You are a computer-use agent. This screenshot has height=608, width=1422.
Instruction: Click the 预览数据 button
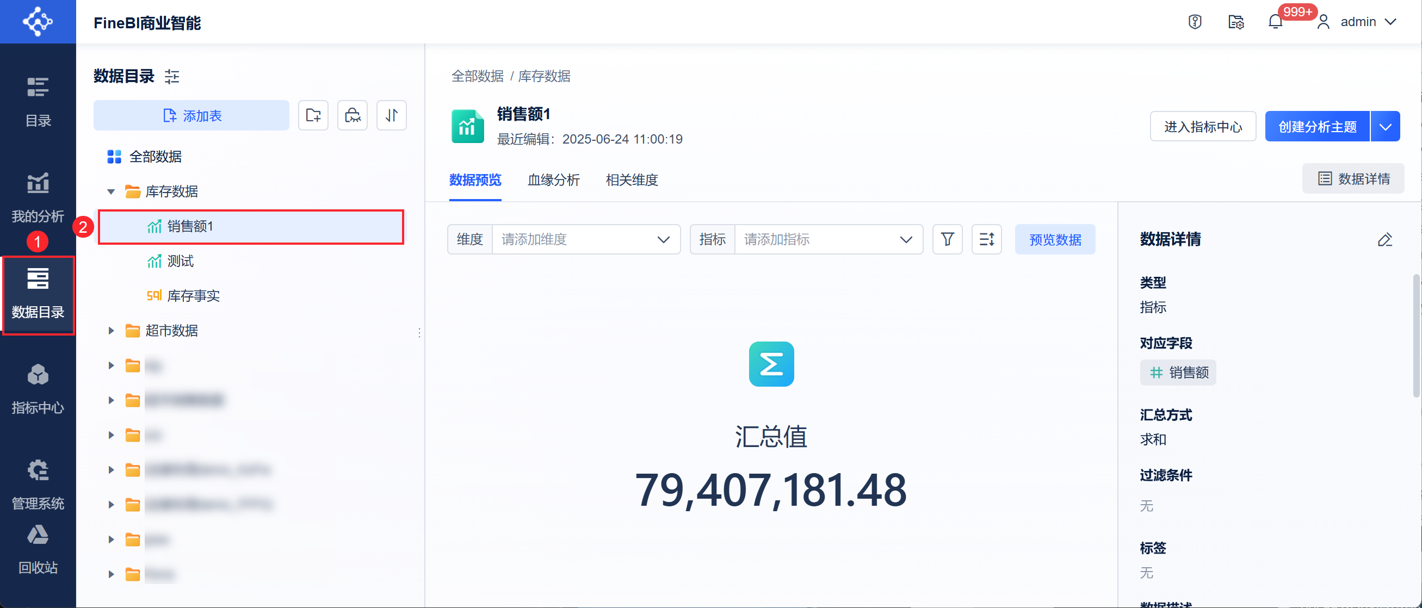point(1055,239)
